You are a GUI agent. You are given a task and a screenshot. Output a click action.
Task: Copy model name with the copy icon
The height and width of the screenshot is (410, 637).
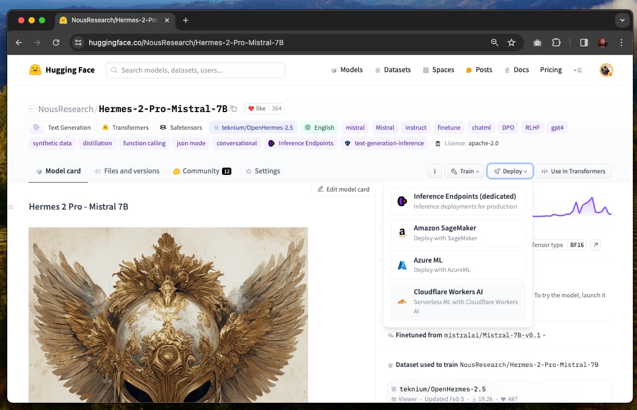234,108
